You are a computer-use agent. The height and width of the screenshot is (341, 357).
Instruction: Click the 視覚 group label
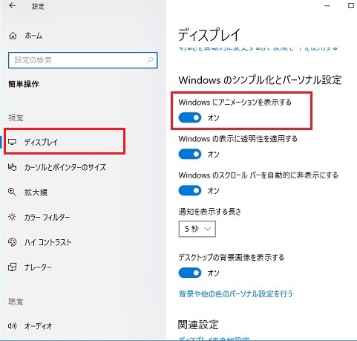tap(16, 118)
